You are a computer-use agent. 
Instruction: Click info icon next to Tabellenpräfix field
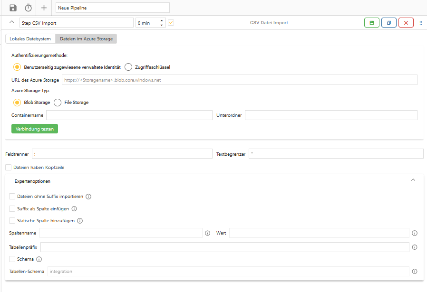click(415, 247)
